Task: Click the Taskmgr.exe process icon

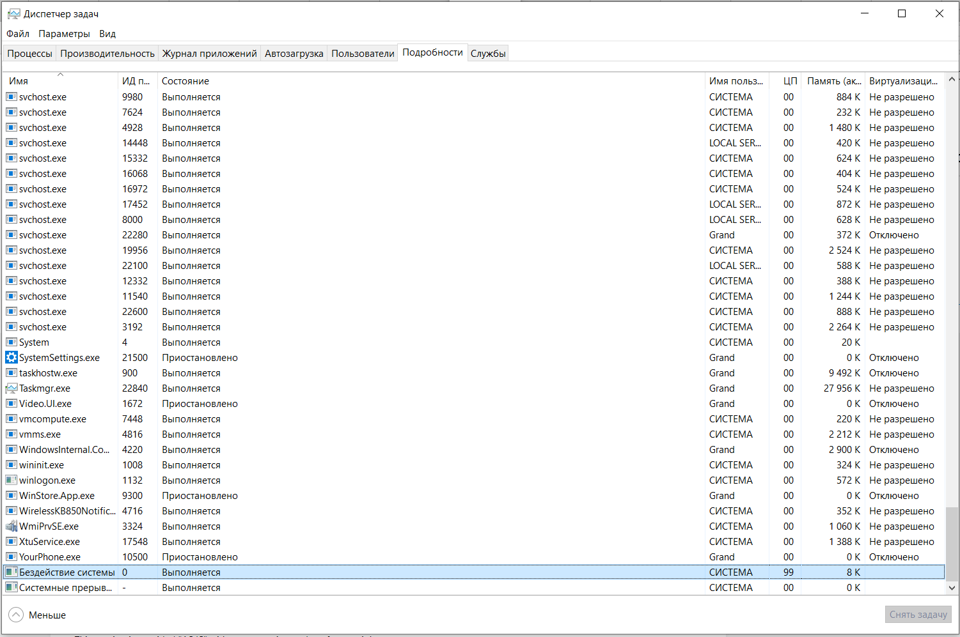Action: point(12,388)
